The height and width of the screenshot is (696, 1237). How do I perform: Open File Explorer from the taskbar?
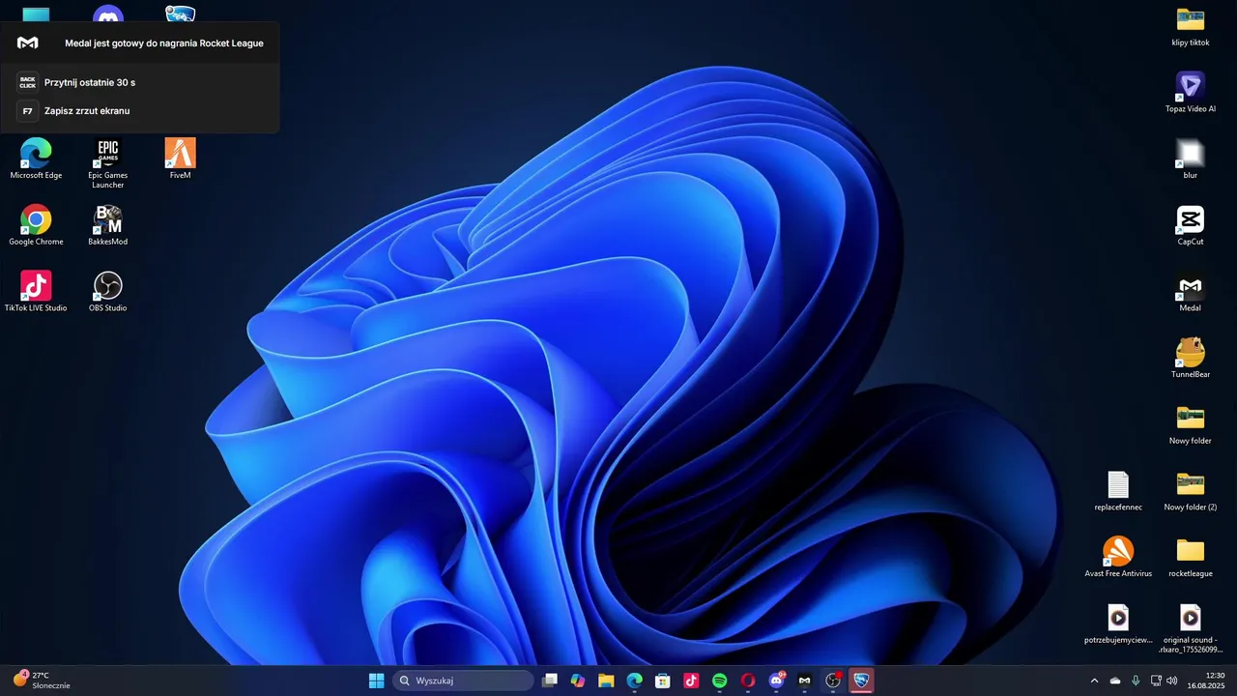[x=606, y=681]
